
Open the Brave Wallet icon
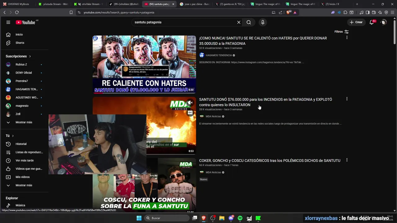click(374, 12)
